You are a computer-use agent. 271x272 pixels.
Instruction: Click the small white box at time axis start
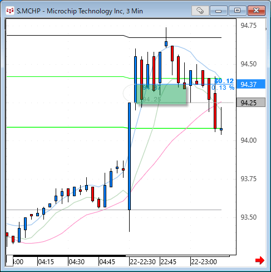9,260
